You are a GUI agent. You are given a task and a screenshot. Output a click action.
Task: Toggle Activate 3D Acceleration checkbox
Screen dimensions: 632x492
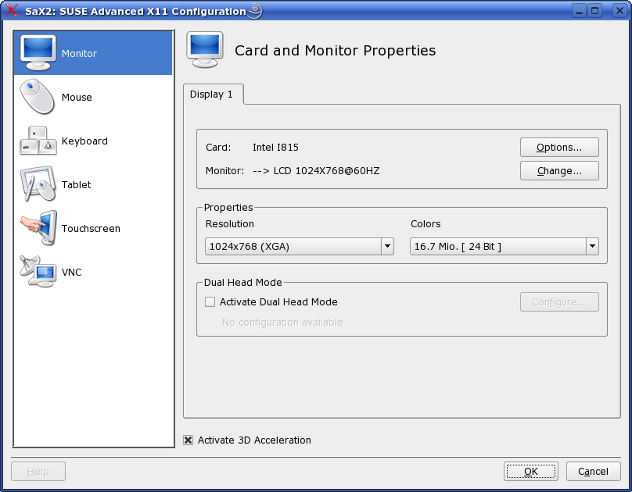189,440
